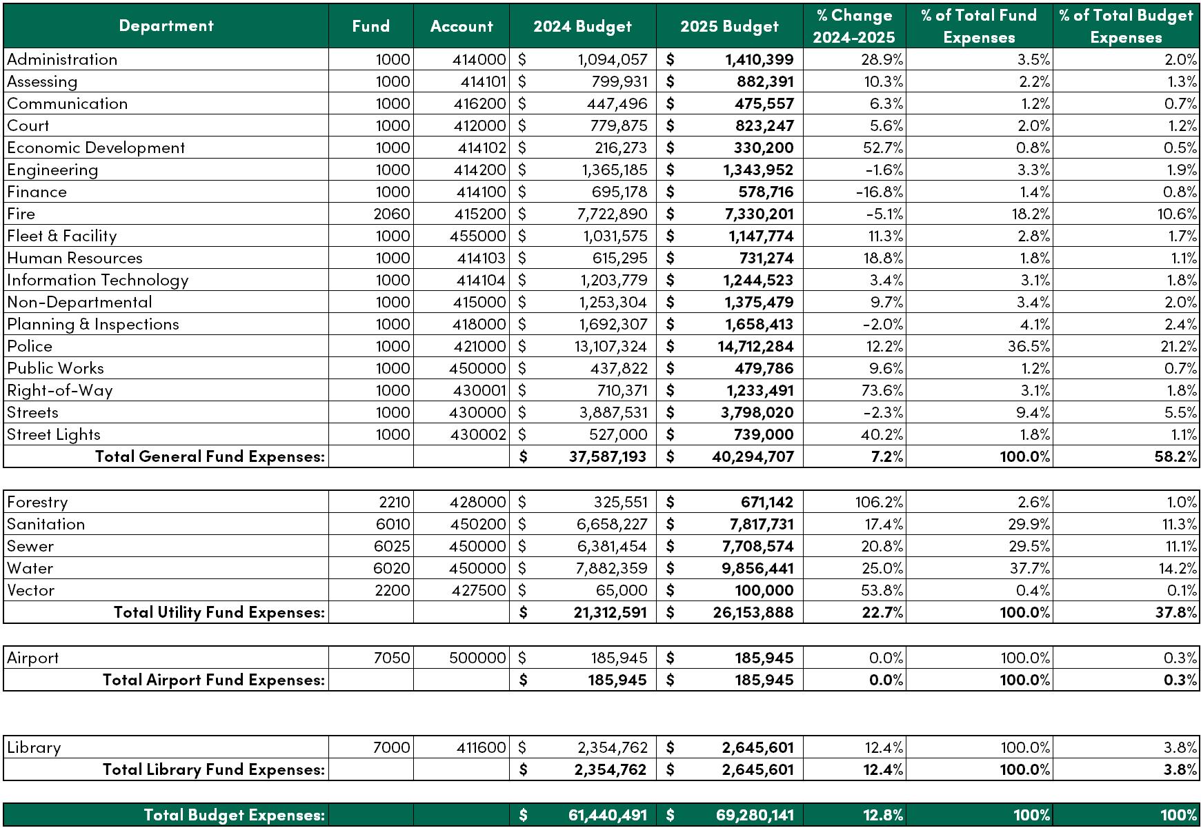Click the Airport department cell
1201x828 pixels.
pyautogui.click(x=166, y=658)
